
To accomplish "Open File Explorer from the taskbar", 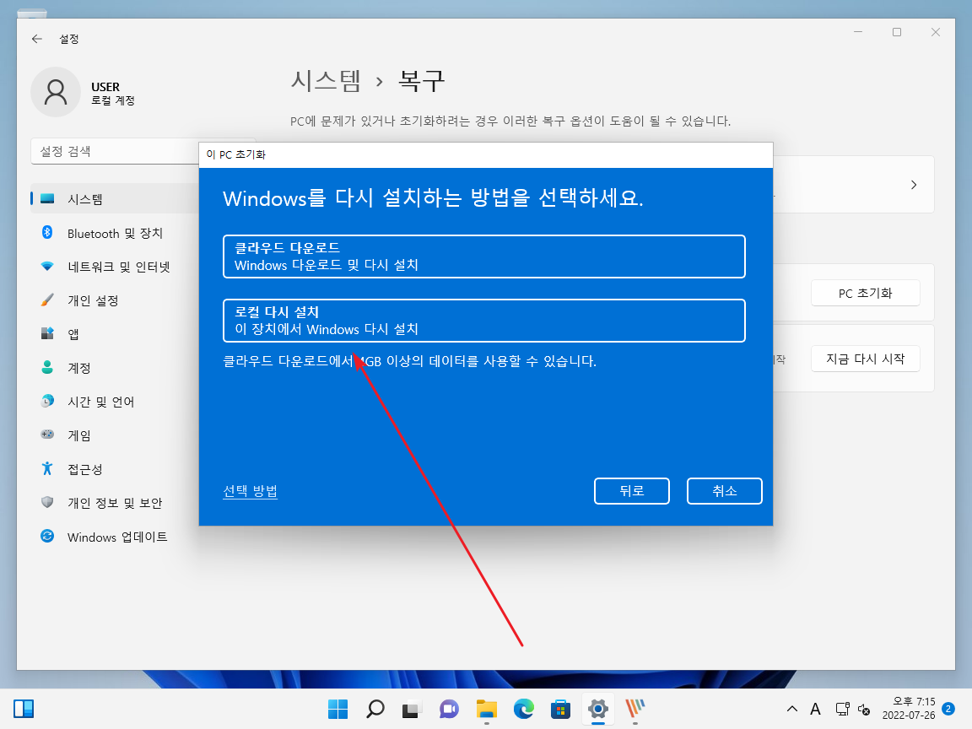I will [x=487, y=709].
